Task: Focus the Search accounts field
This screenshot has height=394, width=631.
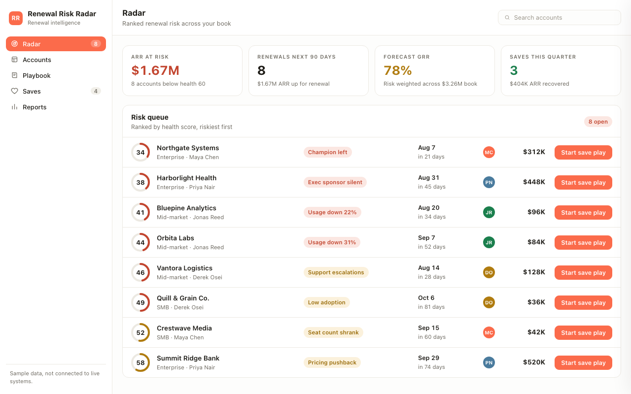Action: click(x=559, y=18)
